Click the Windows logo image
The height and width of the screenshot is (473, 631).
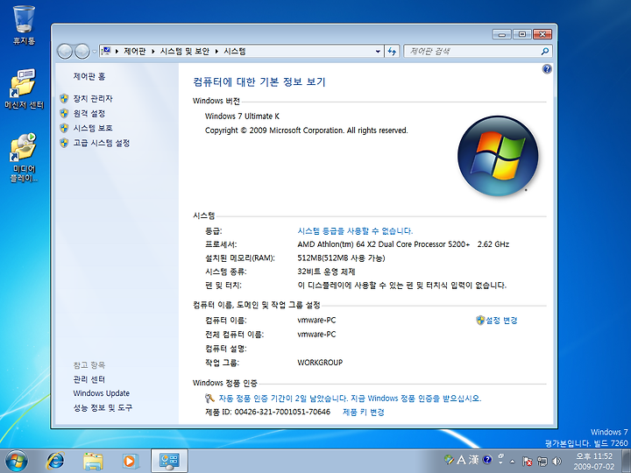[x=498, y=156]
